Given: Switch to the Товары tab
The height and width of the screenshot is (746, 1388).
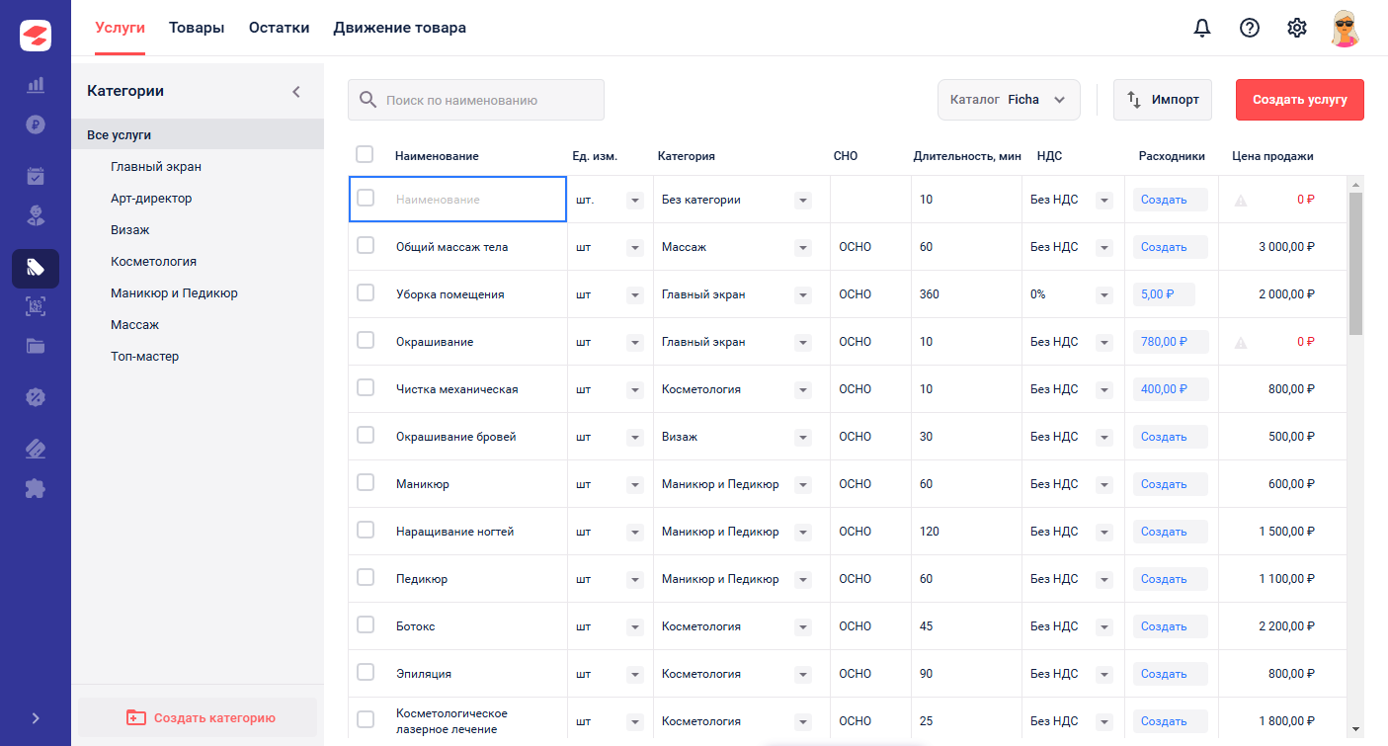Looking at the screenshot, I should [x=197, y=28].
